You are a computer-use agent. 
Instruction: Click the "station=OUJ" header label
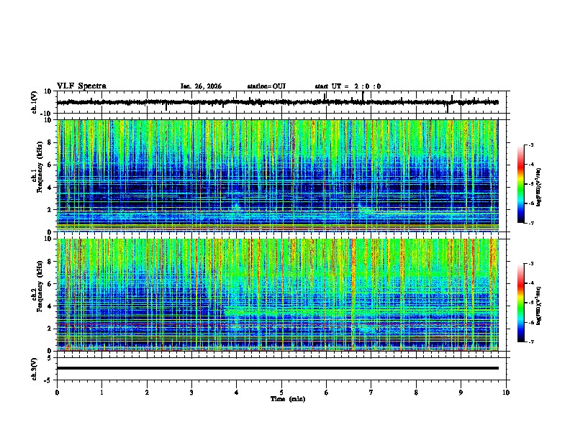pos(266,86)
